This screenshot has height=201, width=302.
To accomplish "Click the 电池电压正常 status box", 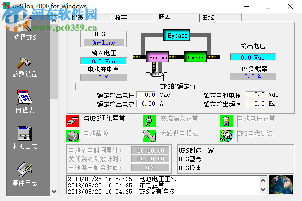I will [265, 121].
